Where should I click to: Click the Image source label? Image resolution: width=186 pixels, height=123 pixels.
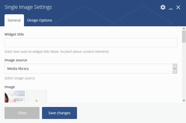[16, 60]
